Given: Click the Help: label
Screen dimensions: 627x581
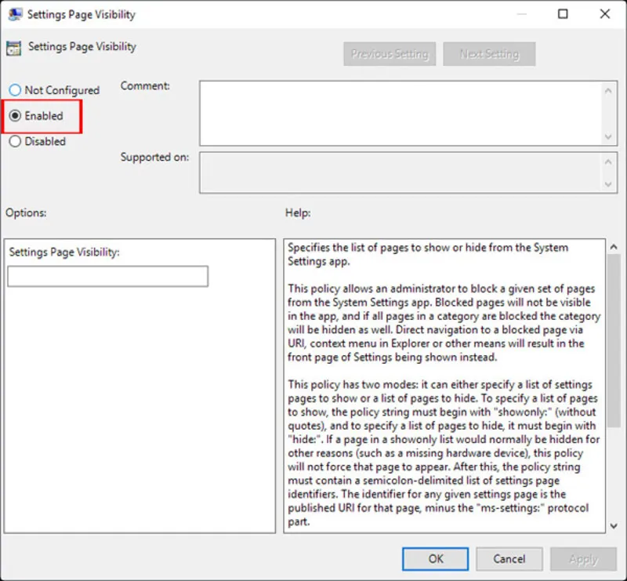Looking at the screenshot, I should (298, 212).
